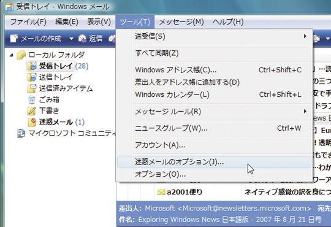Open the 受信トレイ folder
The width and height of the screenshot is (331, 227).
point(56,66)
